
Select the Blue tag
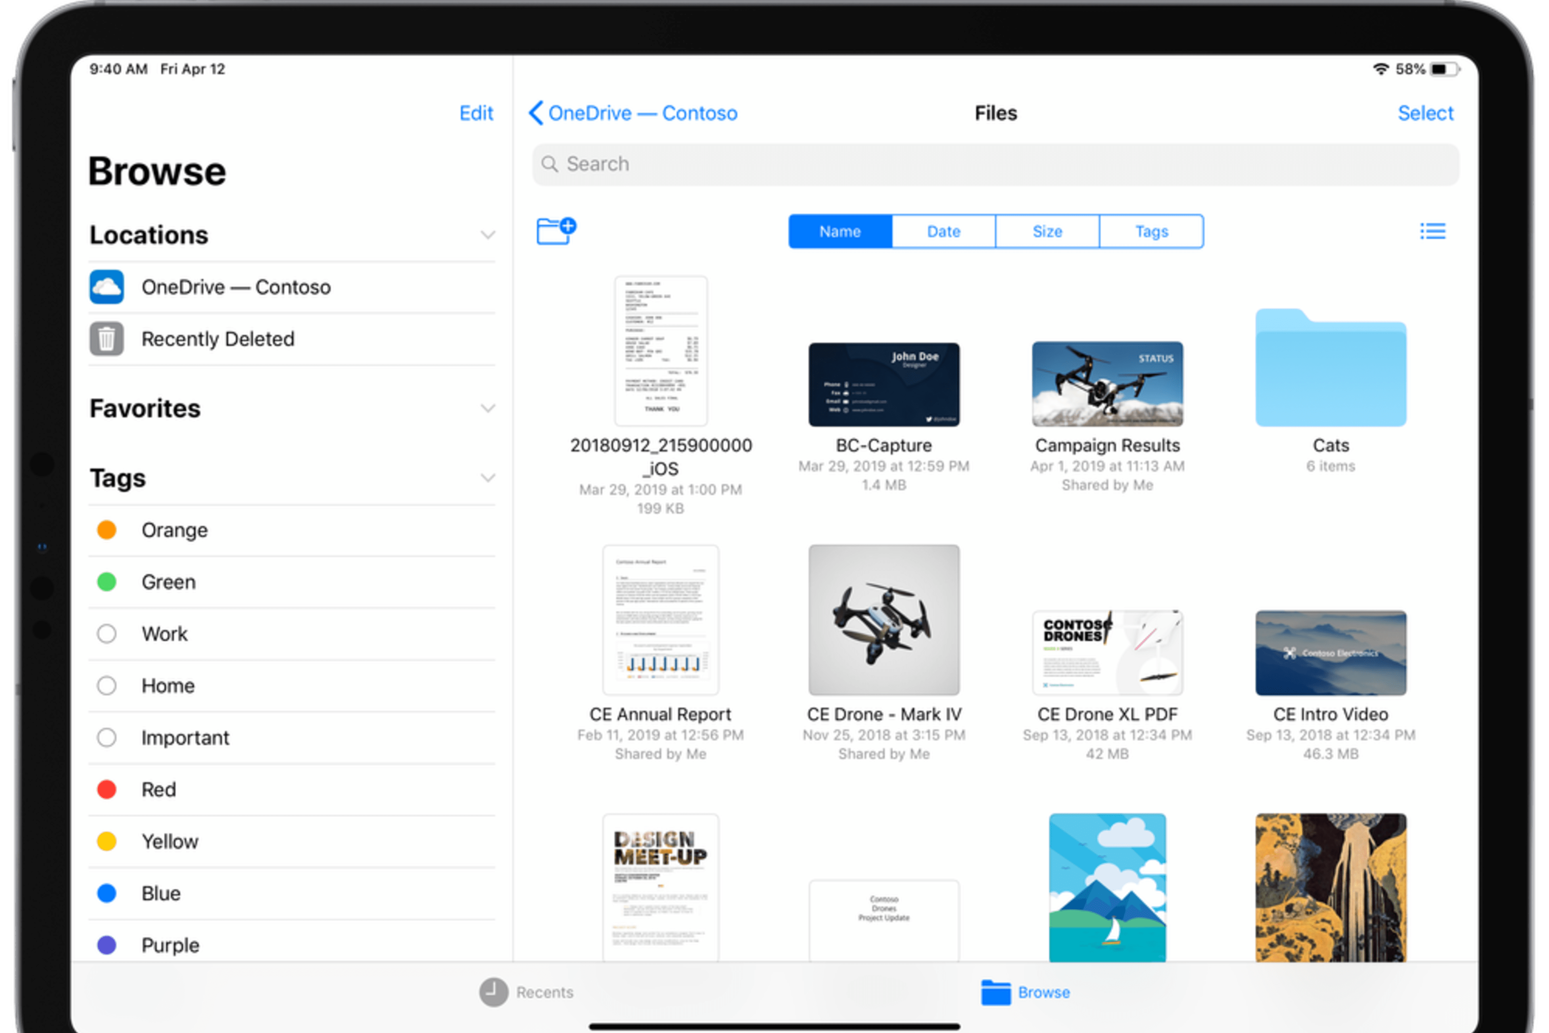(x=292, y=894)
